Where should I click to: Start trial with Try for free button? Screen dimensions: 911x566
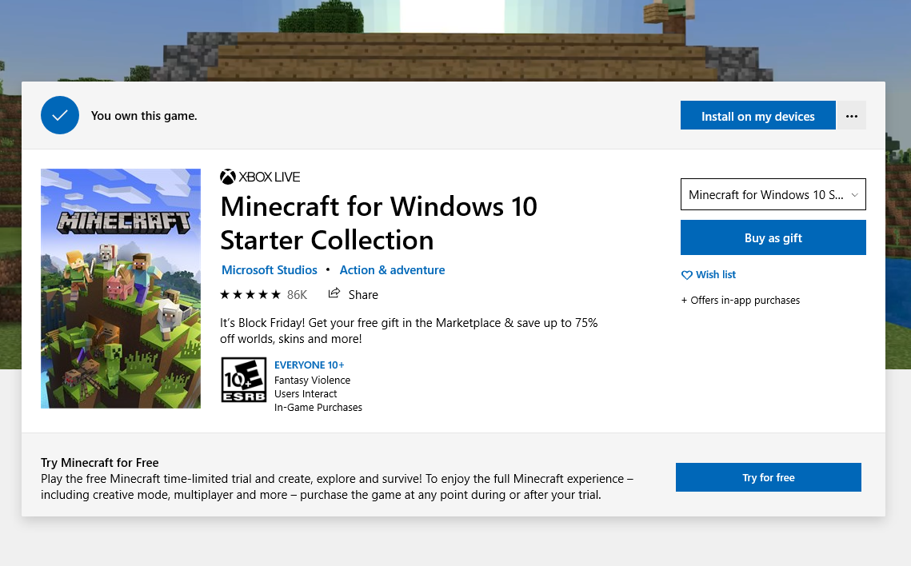click(768, 477)
